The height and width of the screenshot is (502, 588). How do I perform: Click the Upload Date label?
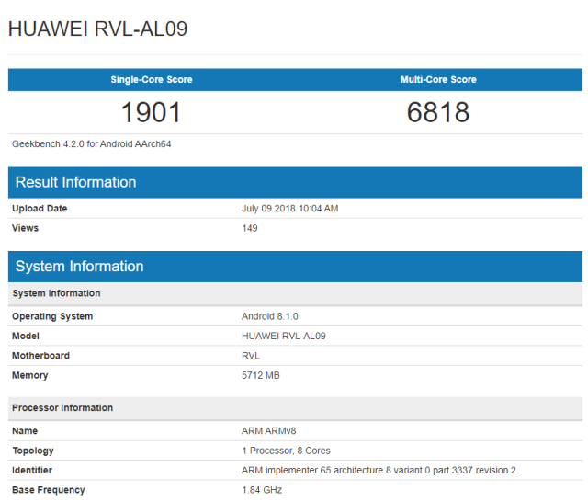40,209
